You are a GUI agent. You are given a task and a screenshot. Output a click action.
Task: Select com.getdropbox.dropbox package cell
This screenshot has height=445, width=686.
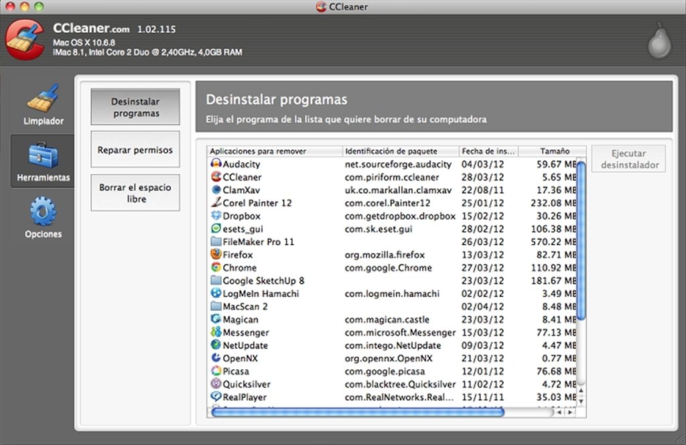(x=400, y=216)
